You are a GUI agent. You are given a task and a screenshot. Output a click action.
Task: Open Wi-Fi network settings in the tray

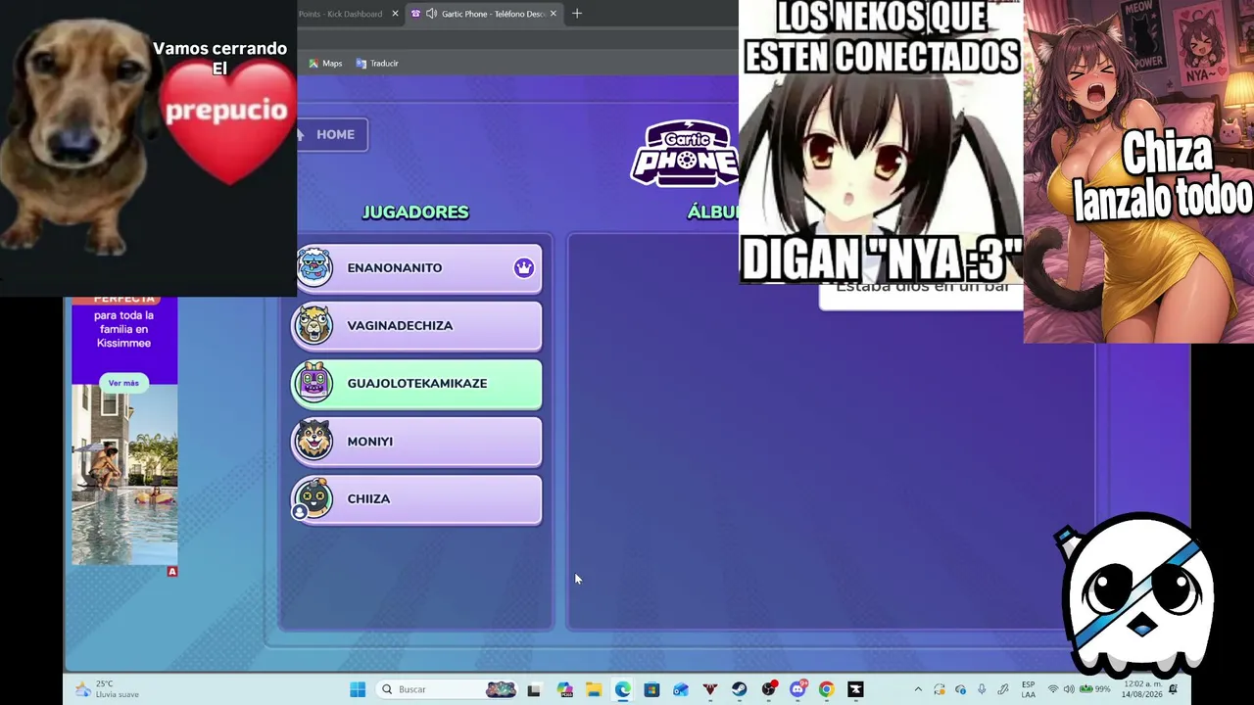(1053, 689)
